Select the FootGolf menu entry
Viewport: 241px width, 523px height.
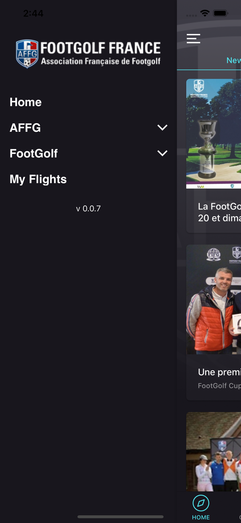tap(34, 153)
